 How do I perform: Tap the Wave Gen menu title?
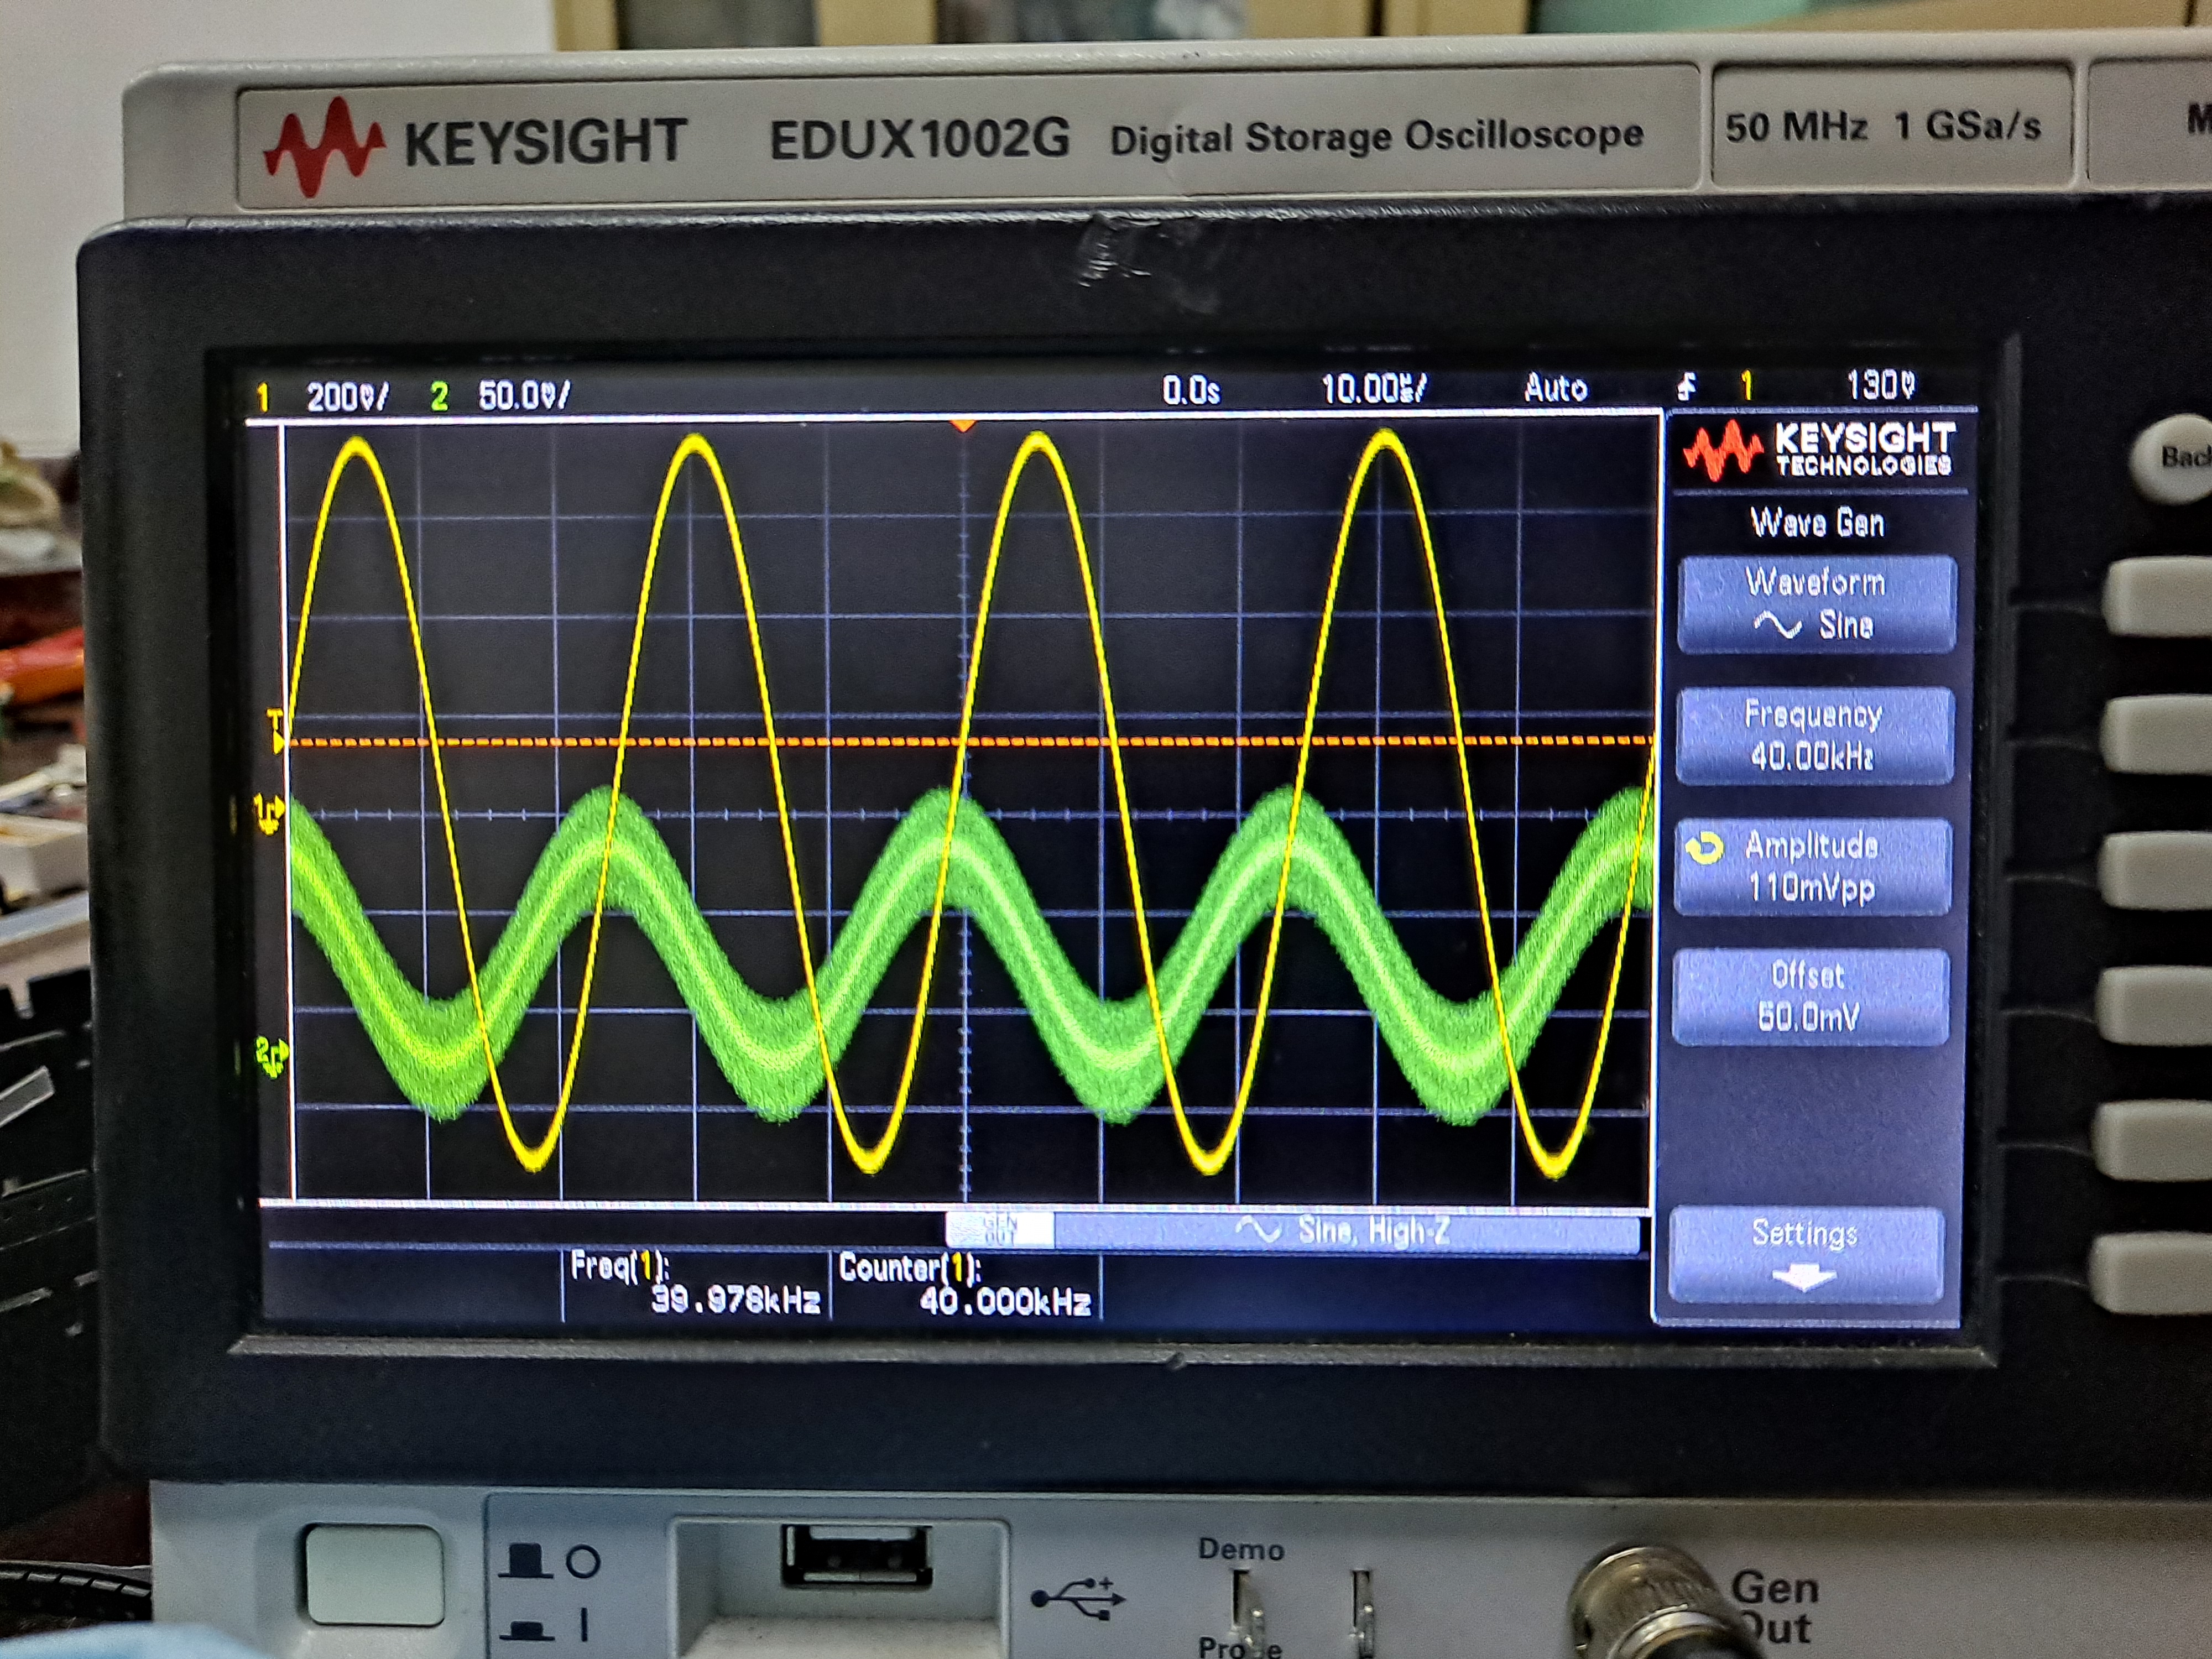tap(1817, 523)
